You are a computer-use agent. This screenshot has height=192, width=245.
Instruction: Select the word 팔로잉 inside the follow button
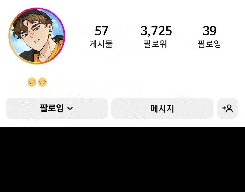[52, 108]
